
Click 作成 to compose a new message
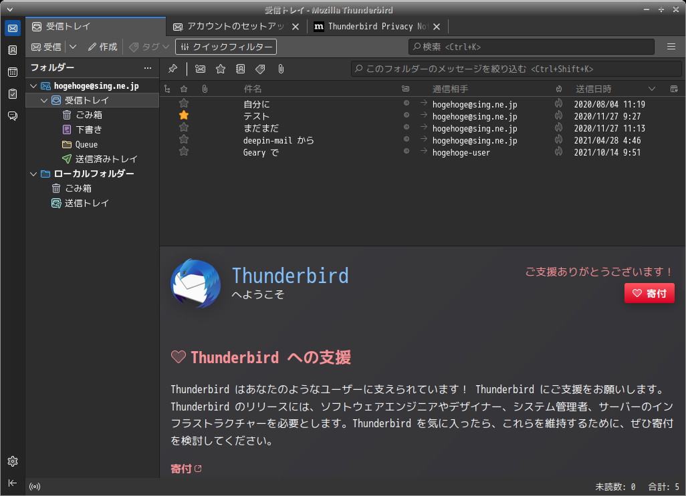coord(103,47)
